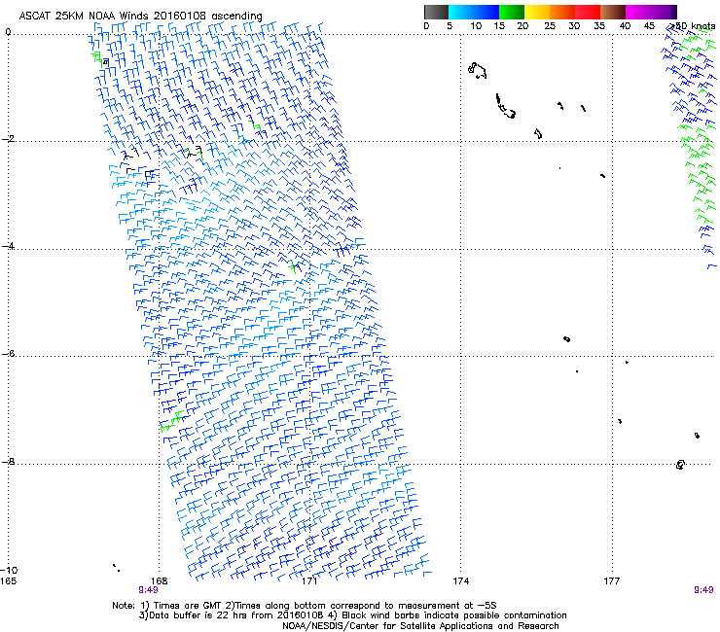Click the magenta 40–45 knots legend swatch
720x632 pixels.
pyautogui.click(x=638, y=12)
